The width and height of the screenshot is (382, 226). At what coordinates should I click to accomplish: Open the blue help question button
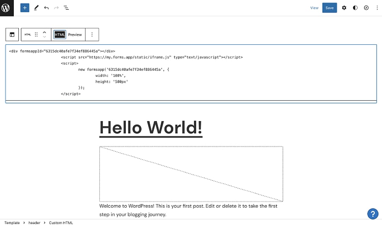point(373,214)
